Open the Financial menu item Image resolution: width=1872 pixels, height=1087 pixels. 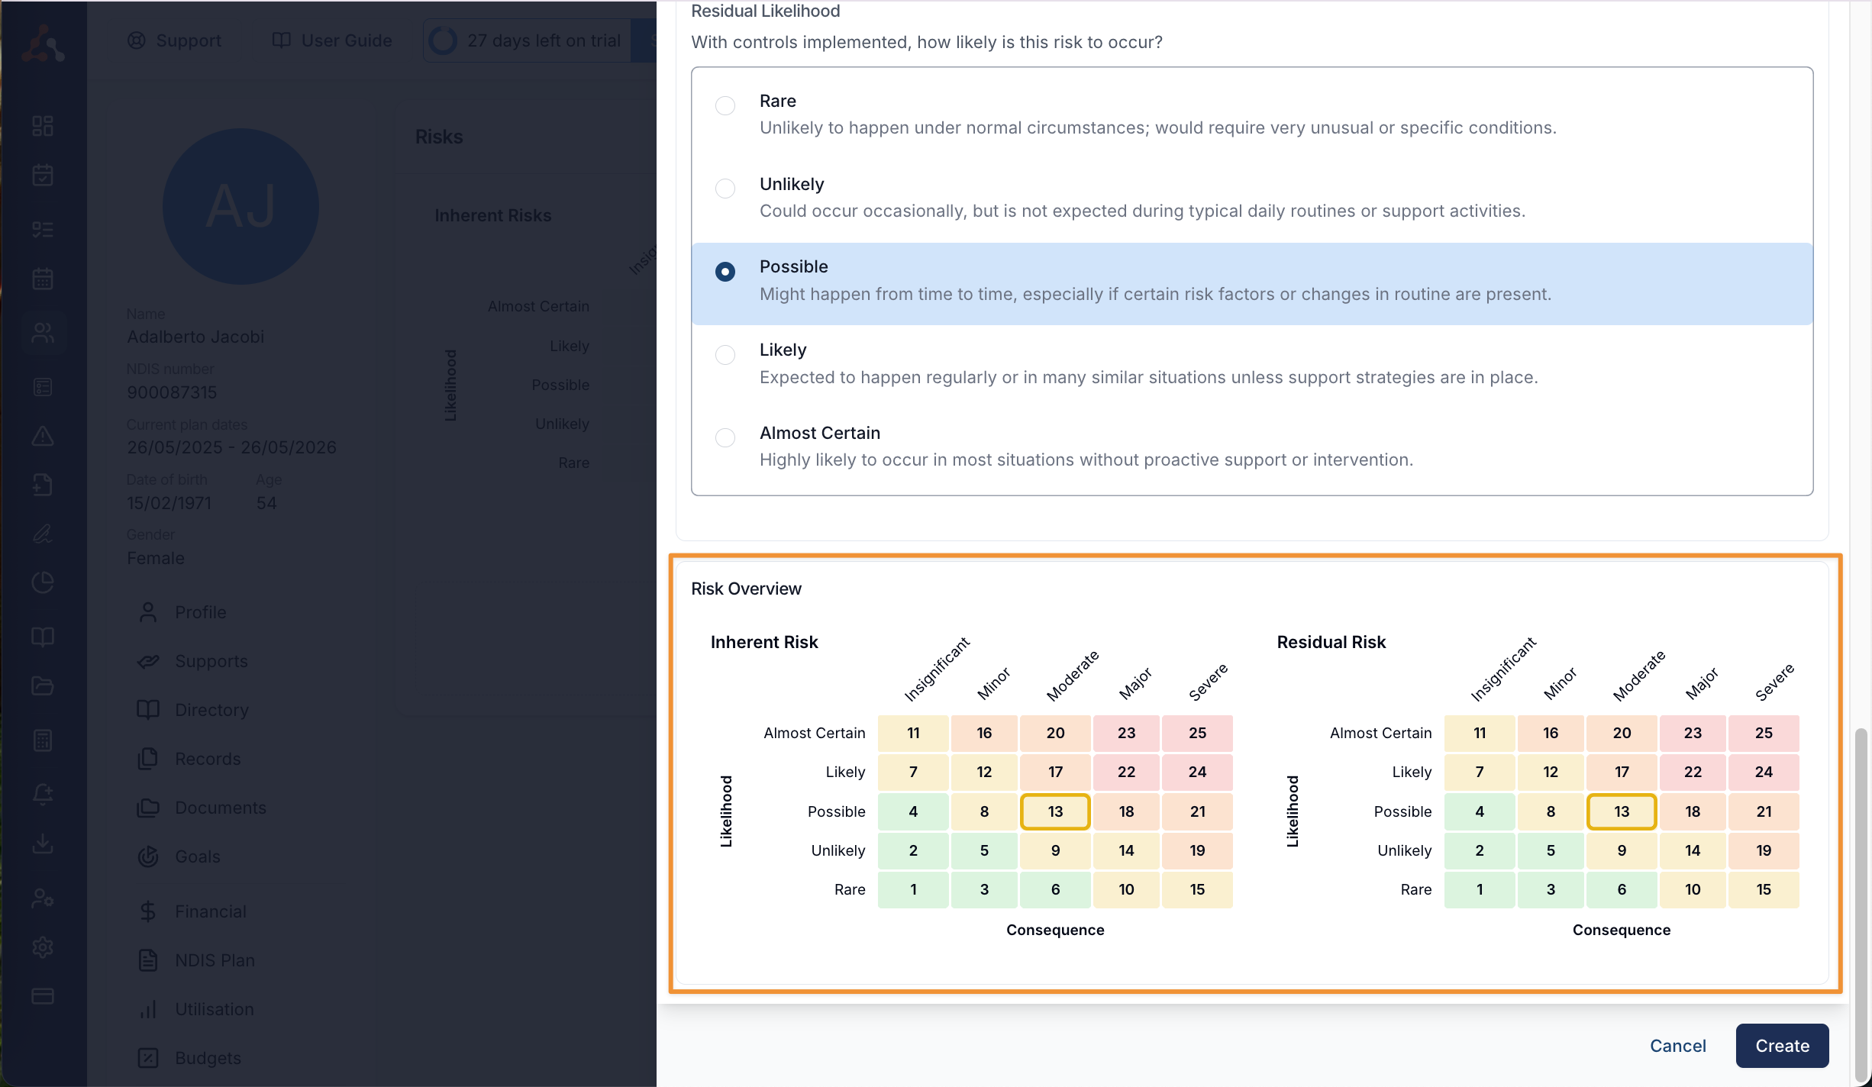pos(210,911)
